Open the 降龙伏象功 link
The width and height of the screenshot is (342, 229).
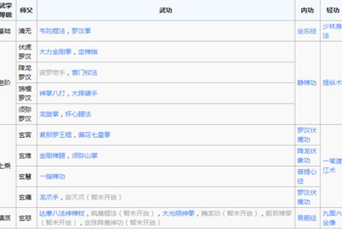tap(307, 156)
